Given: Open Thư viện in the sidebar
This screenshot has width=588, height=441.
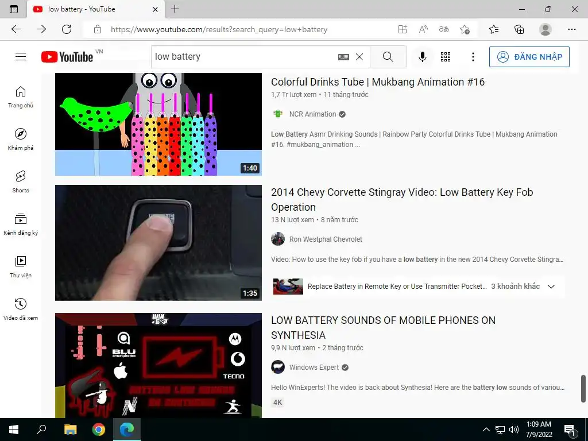Looking at the screenshot, I should pyautogui.click(x=21, y=267).
